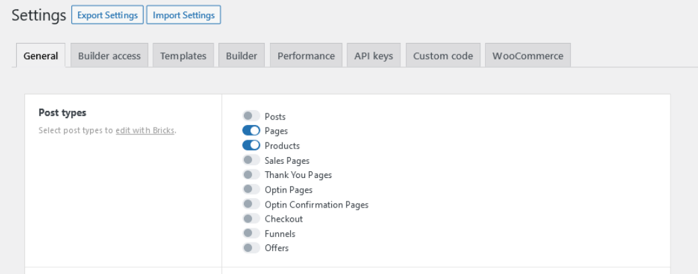
Task: Enable the Posts post type toggle
Action: (x=251, y=116)
